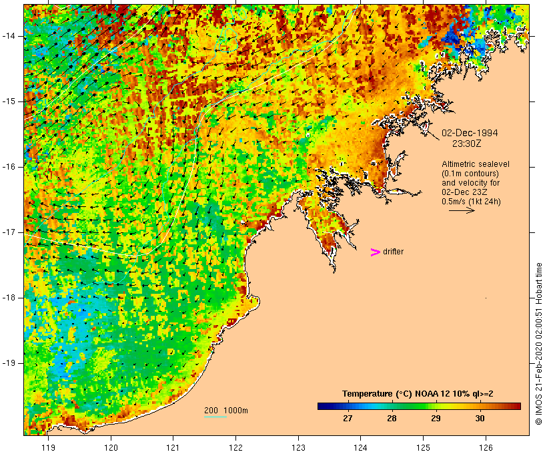The height and width of the screenshot is (454, 547).
Task: Click the time text '23:30Z'
Action: pyautogui.click(x=466, y=144)
